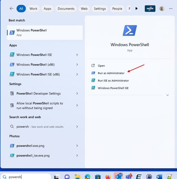Open the user profile avatar
The height and width of the screenshot is (179, 177).
[162, 9]
